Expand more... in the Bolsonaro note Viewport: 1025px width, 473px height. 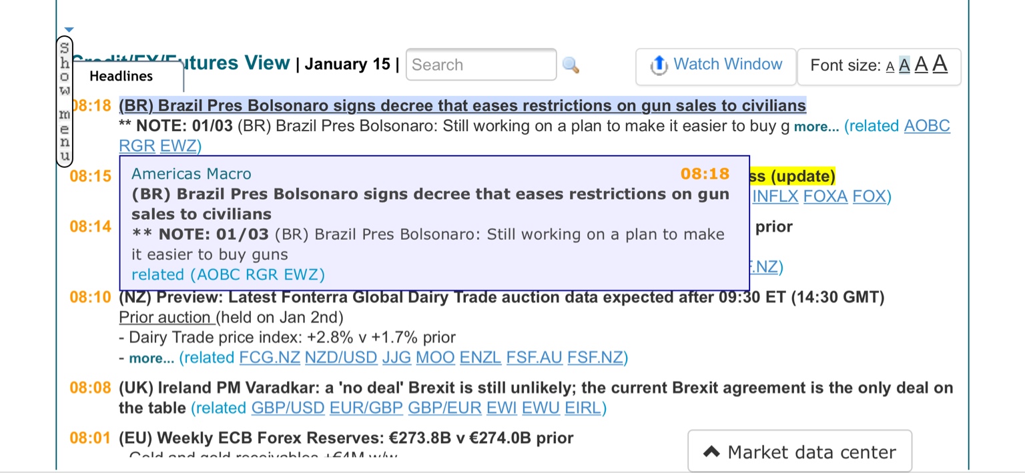816,127
